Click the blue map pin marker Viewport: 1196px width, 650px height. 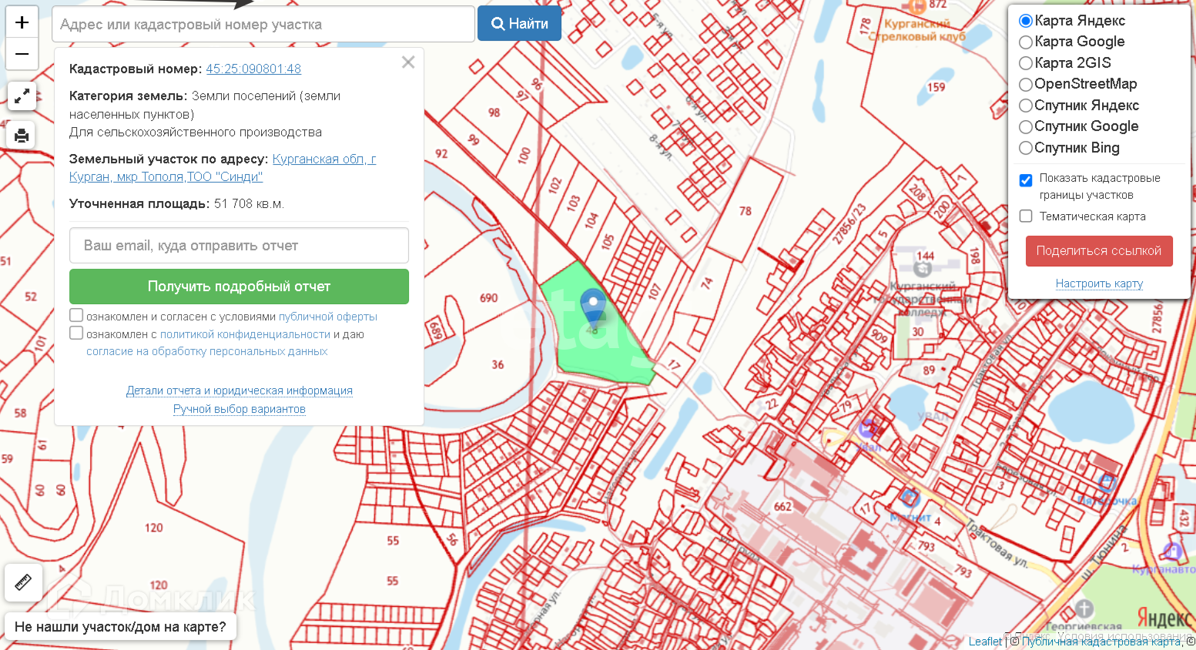[x=593, y=307]
